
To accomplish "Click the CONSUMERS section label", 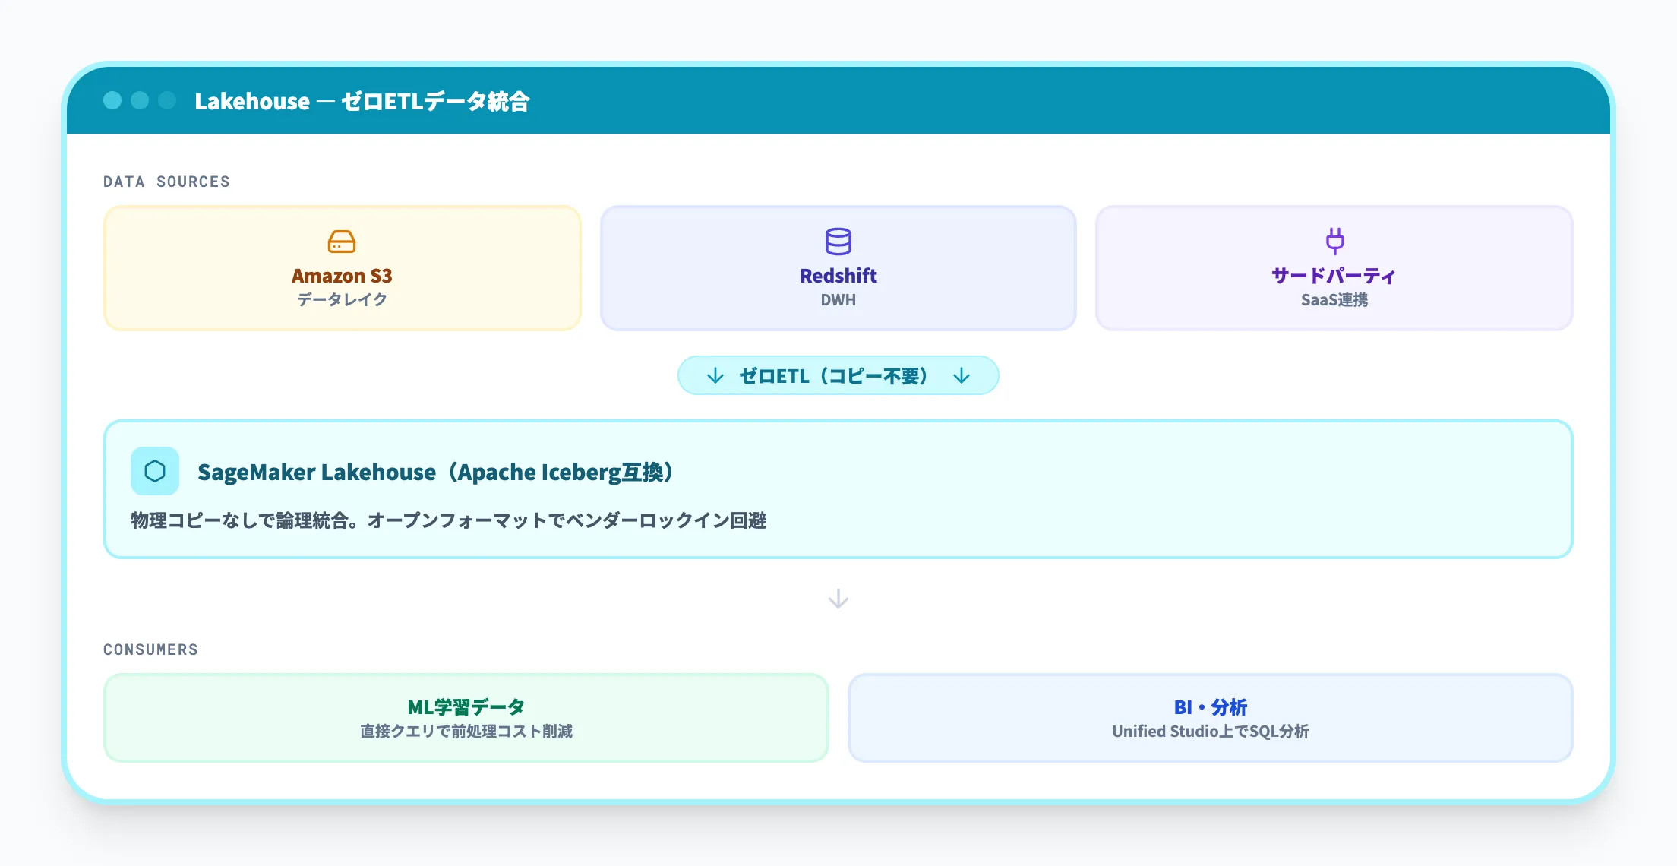I will click(x=150, y=649).
